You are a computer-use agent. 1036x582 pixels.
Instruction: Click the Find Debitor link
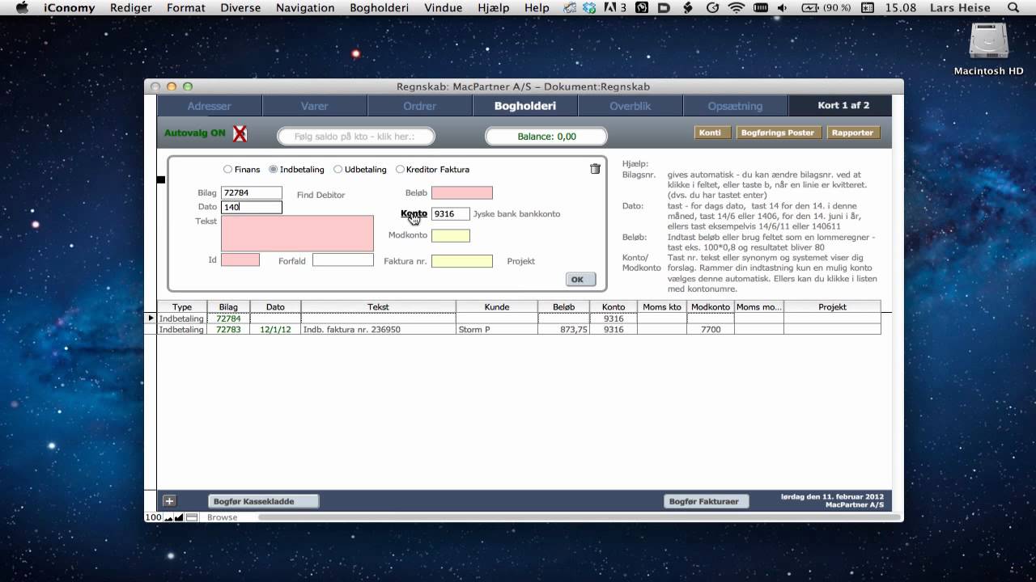point(321,195)
